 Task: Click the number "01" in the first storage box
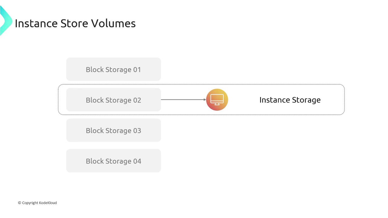[x=137, y=70]
